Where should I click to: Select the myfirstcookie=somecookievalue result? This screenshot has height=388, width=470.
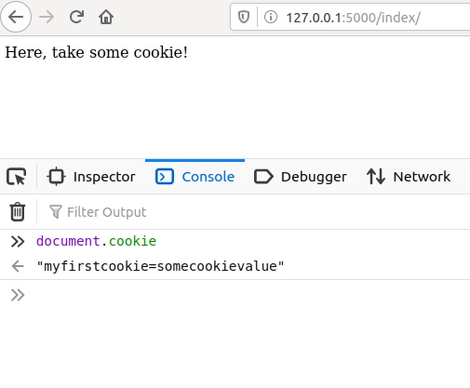pos(160,266)
